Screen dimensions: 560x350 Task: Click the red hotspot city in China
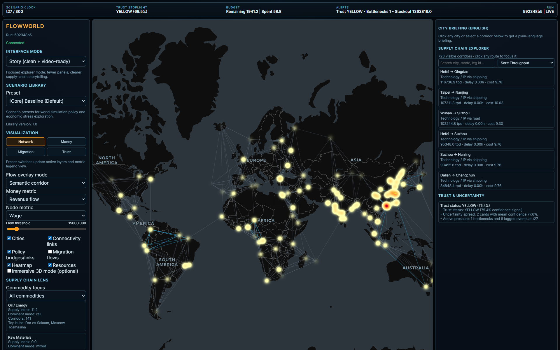pyautogui.click(x=386, y=206)
